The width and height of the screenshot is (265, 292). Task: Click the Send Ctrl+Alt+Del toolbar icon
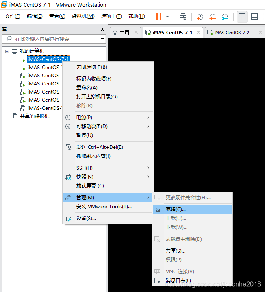[x=183, y=17]
